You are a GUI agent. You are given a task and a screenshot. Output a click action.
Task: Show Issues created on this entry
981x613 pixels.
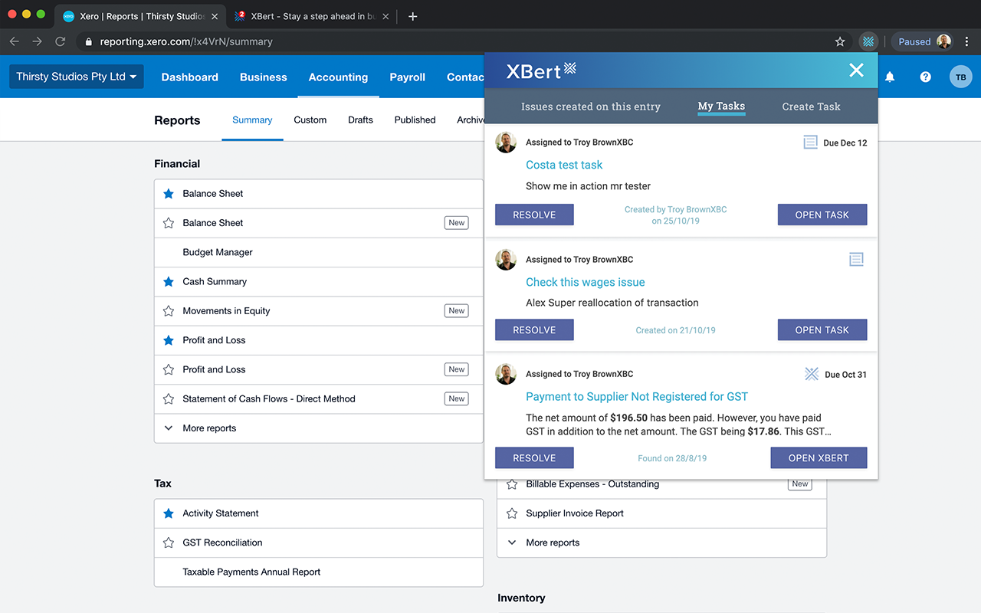[590, 107]
